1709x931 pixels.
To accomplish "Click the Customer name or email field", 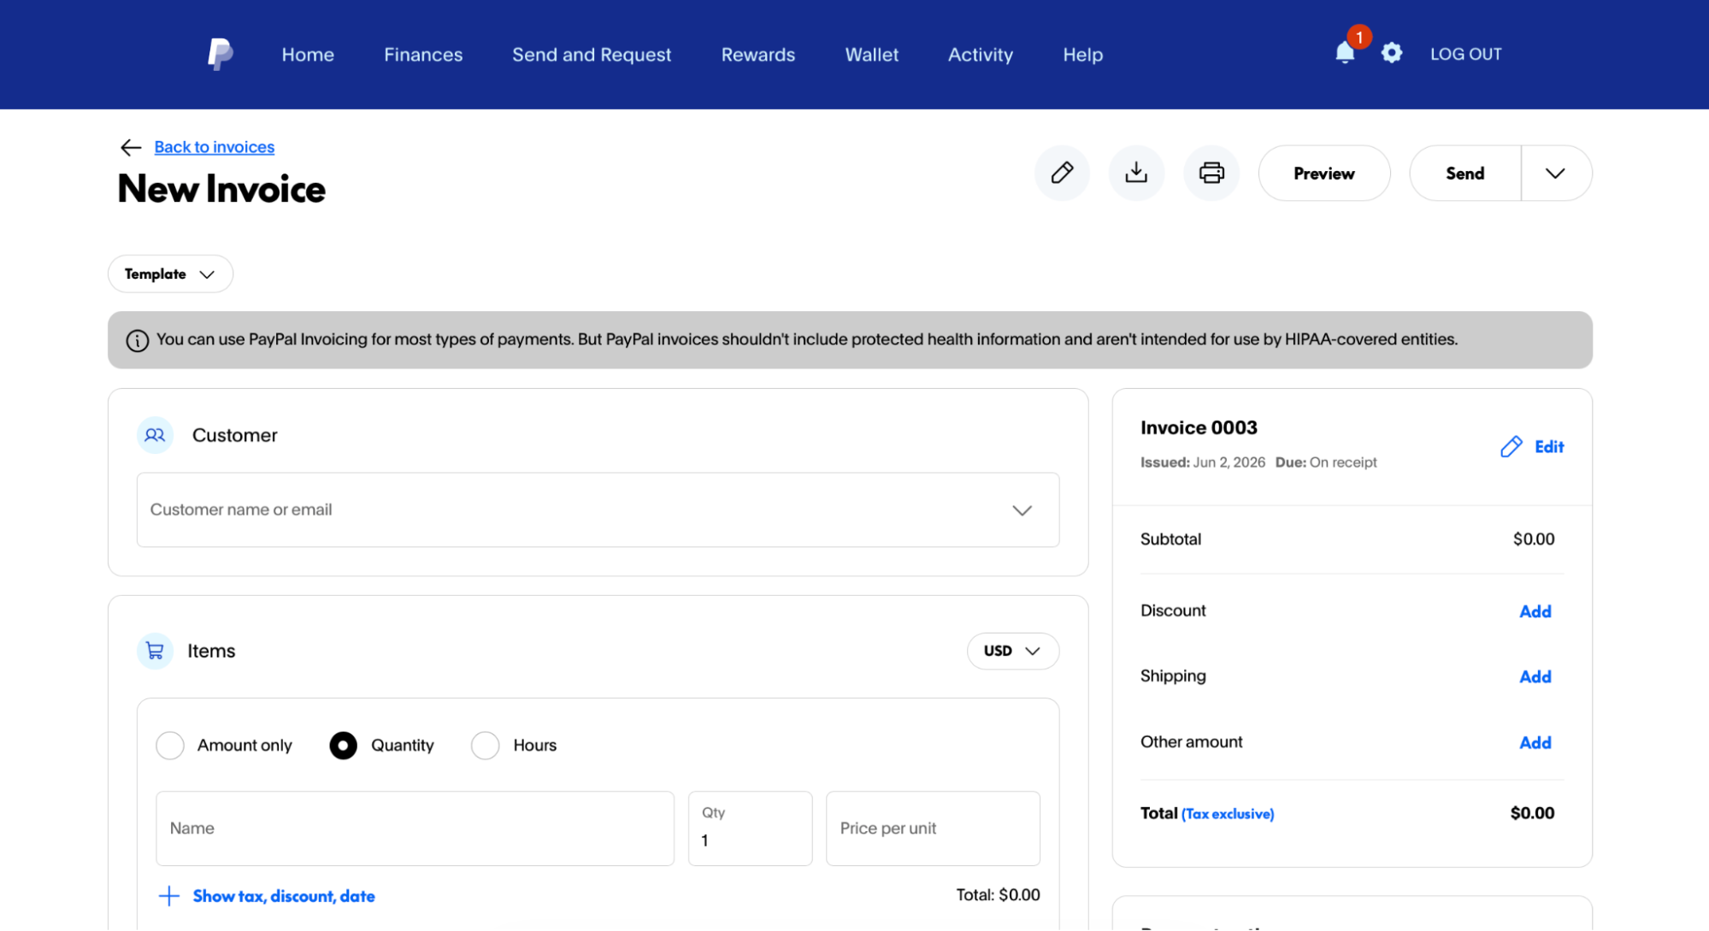I will tap(598, 510).
